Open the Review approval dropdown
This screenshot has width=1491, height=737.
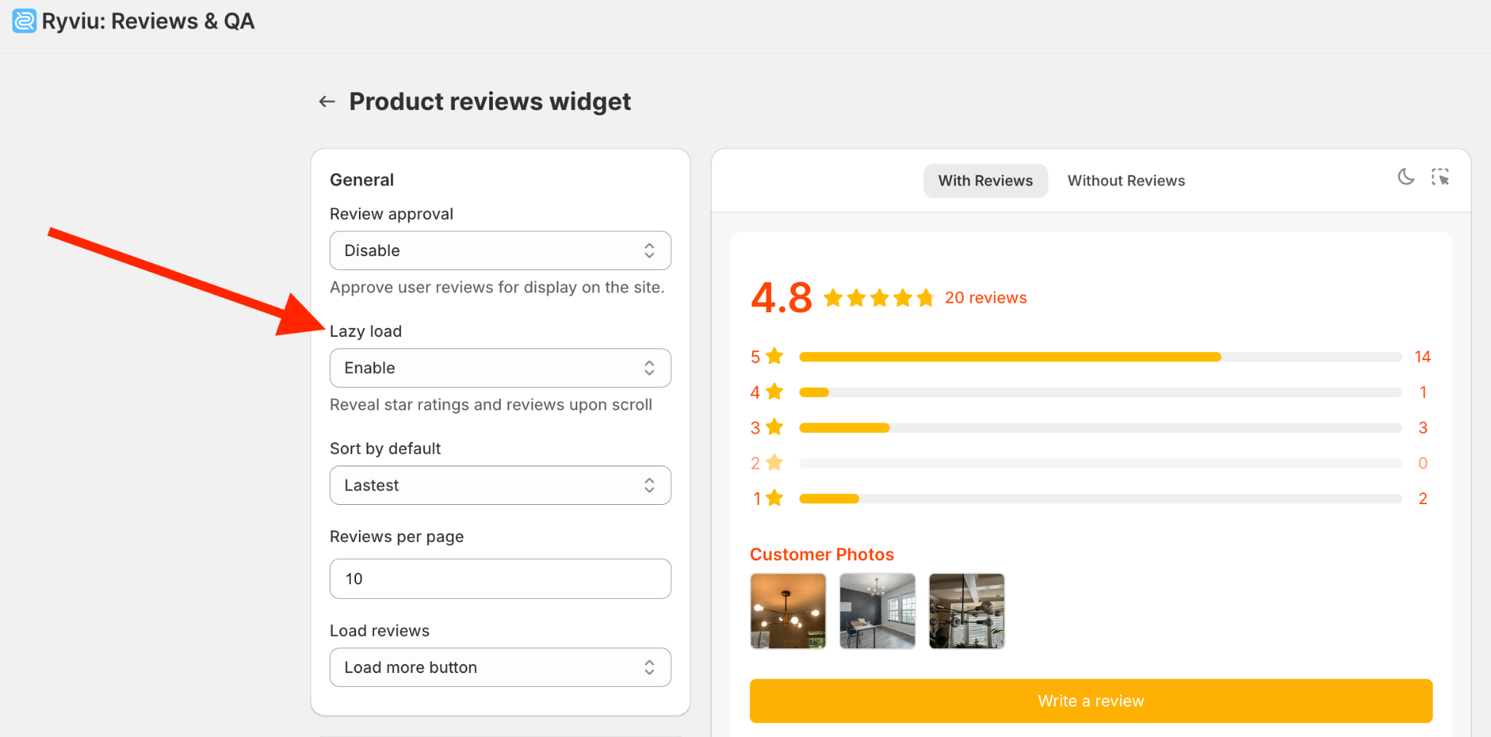tap(500, 250)
